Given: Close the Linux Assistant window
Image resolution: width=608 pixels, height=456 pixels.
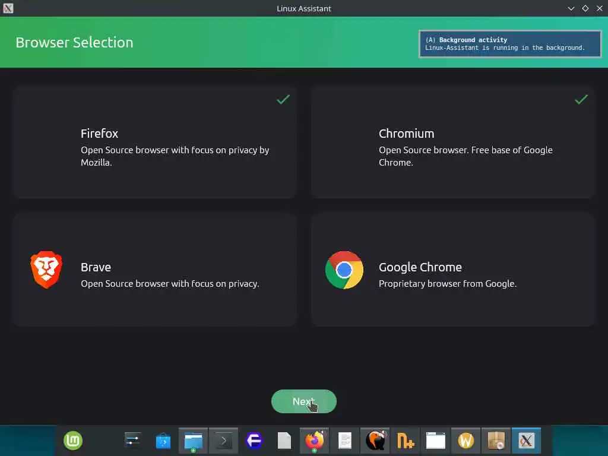Looking at the screenshot, I should 600,8.
